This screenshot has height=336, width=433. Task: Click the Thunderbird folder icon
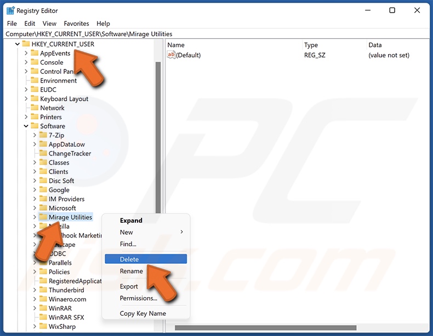coord(43,289)
